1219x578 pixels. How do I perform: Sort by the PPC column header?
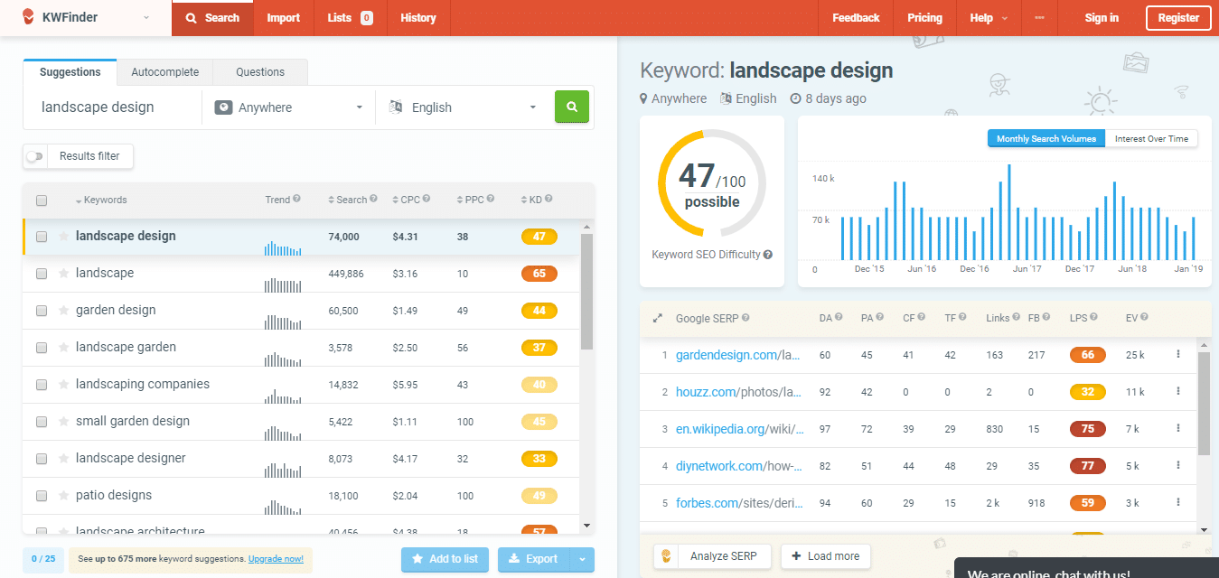[471, 200]
